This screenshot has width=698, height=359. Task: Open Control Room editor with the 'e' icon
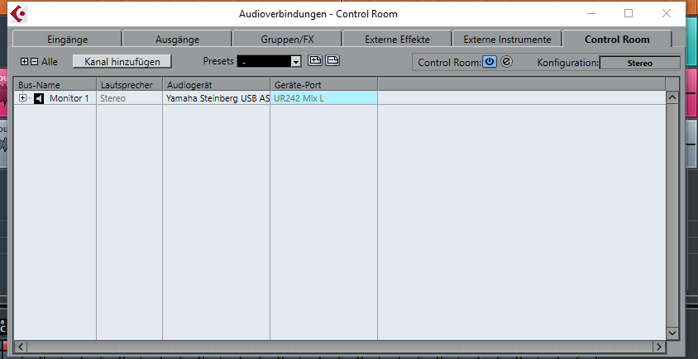coord(506,62)
